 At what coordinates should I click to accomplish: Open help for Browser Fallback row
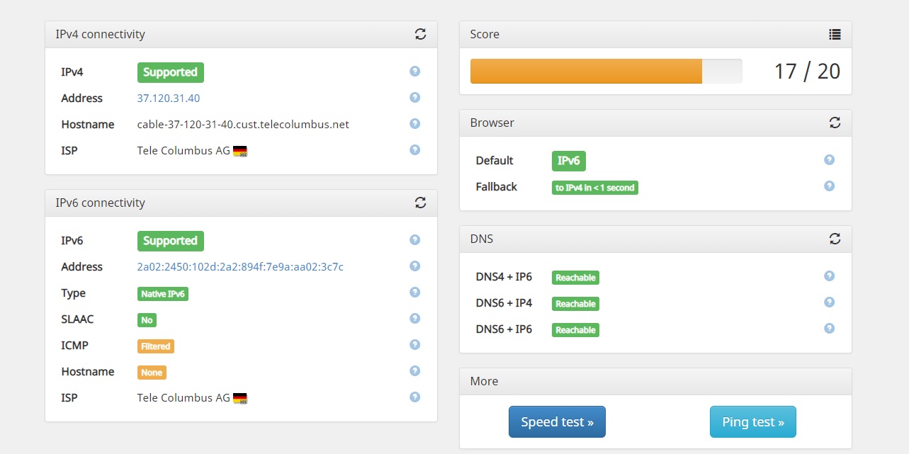point(830,186)
